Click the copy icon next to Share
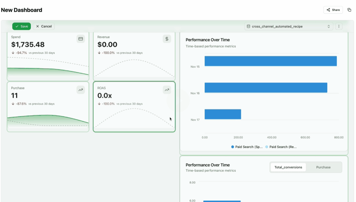The height and width of the screenshot is (202, 356). tap(349, 10)
